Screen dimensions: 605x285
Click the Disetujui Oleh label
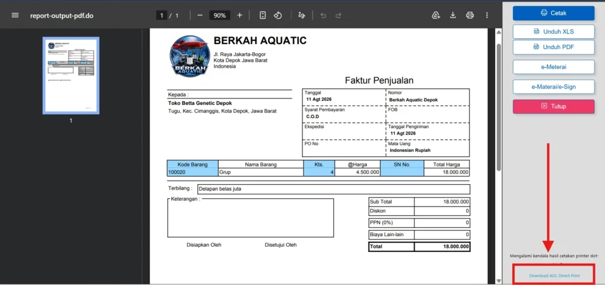click(x=281, y=245)
